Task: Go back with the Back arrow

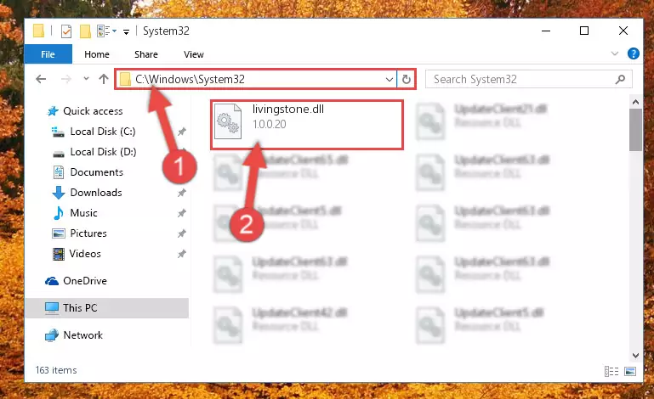Action: [x=41, y=79]
